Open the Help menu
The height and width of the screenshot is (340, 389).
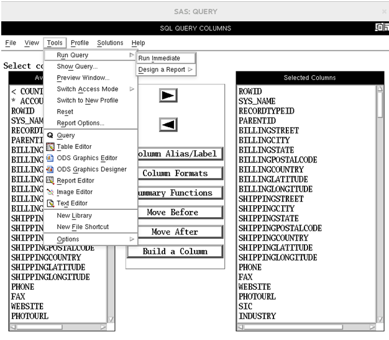tap(138, 43)
